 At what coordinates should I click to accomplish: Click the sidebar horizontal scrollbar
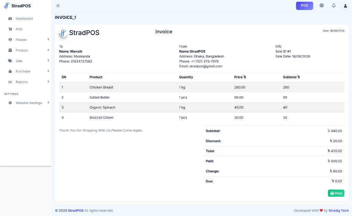(25, 167)
